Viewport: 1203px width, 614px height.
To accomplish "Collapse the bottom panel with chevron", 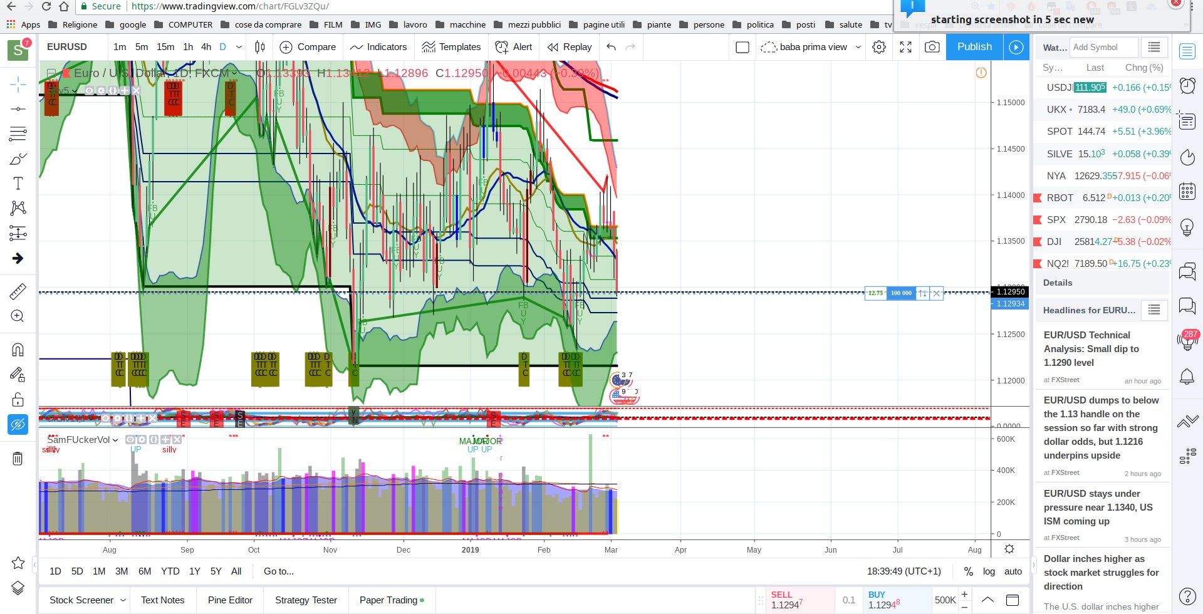I will tap(987, 600).
